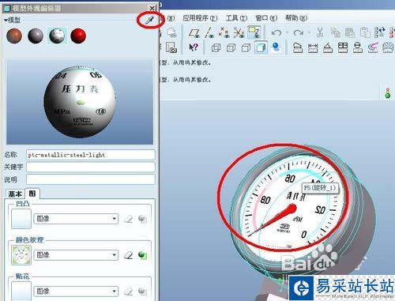Screen dimensions: 395x301
Task: Click the 贴花 decal thumbnail box
Action: [x=21, y=291]
